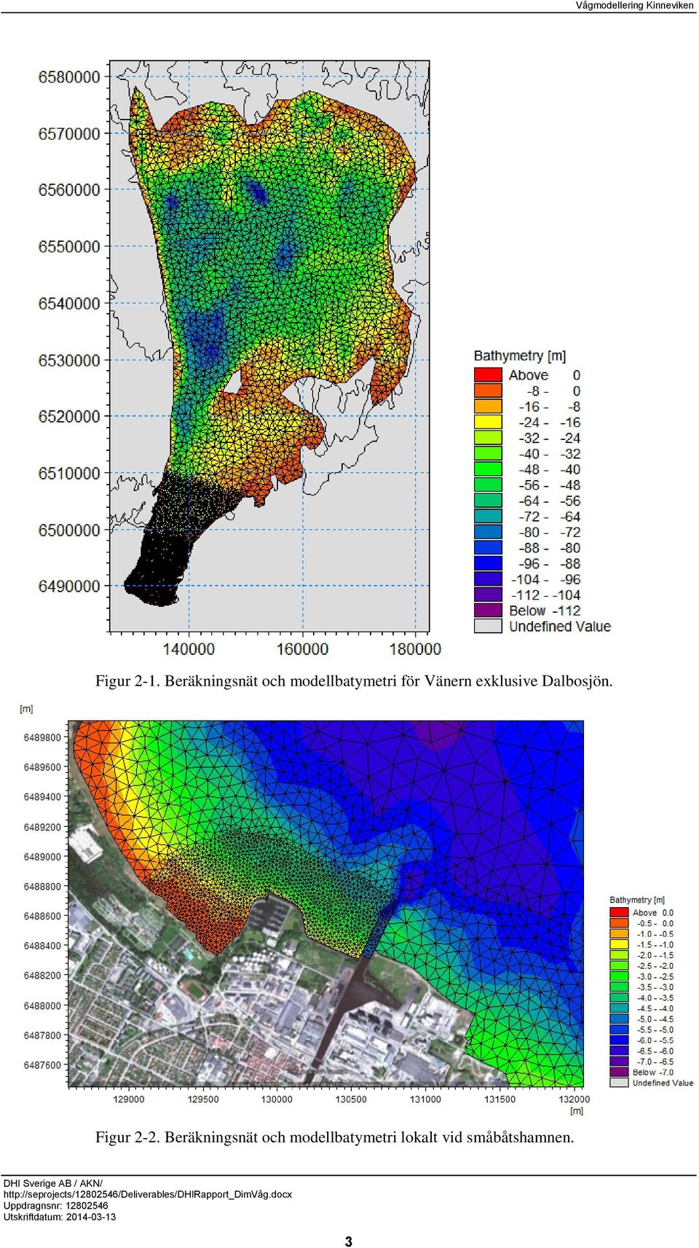Image resolution: width=699 pixels, height=1248 pixels.
Task: Click the '-64 - -56' legend label
Action: point(550,501)
